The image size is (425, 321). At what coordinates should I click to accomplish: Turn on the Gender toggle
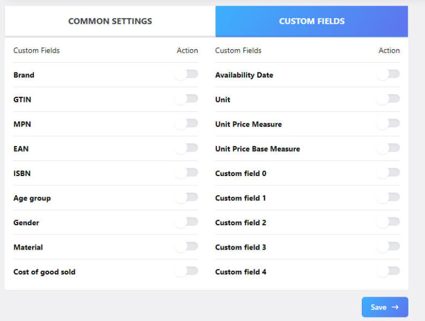tap(186, 222)
